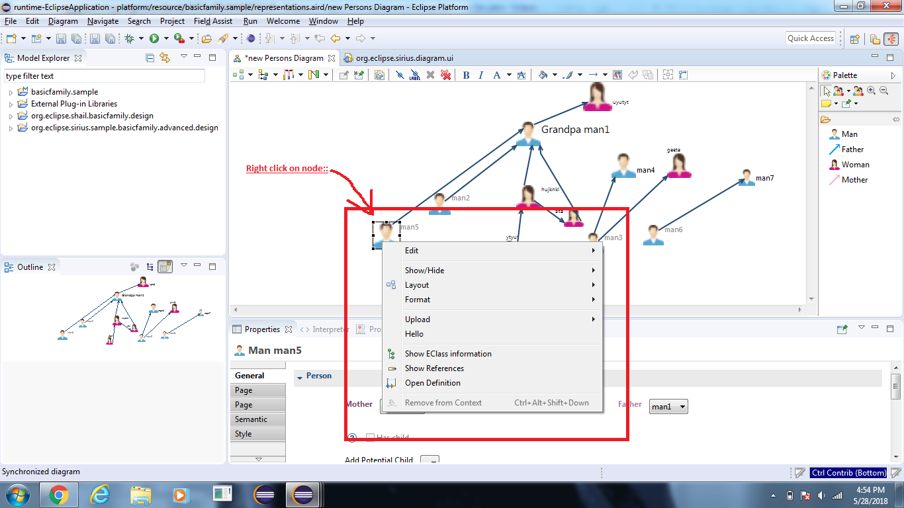
Task: Open the Field Assist menu
Action: coord(213,21)
